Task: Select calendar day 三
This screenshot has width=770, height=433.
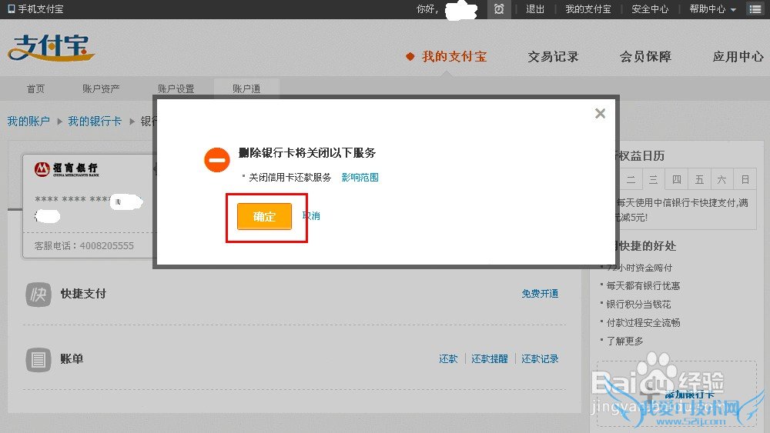Action: pyautogui.click(x=653, y=179)
